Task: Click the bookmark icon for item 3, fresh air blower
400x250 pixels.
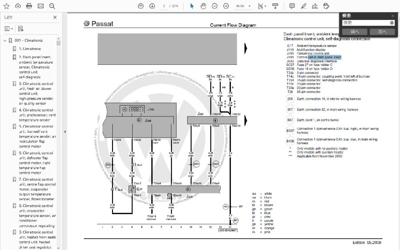Action: click(x=14, y=84)
